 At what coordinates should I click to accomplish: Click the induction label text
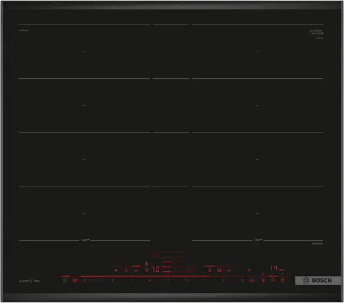[317, 244]
